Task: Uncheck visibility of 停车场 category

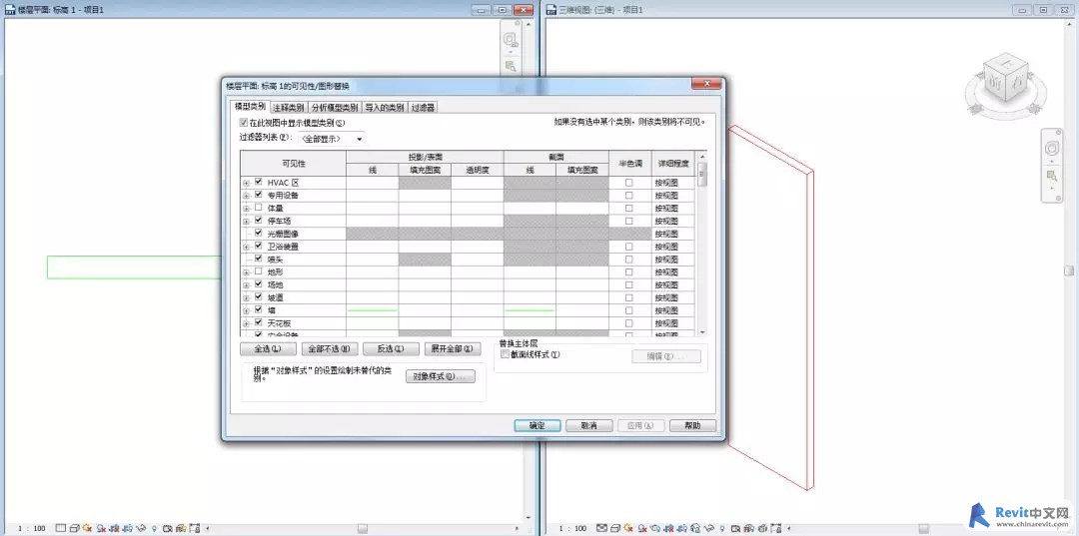Action: pyautogui.click(x=259, y=221)
